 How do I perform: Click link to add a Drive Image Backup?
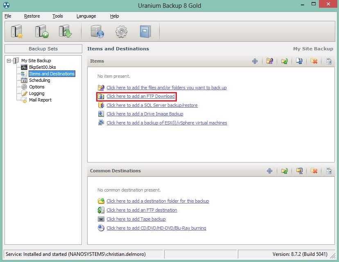tap(145, 114)
